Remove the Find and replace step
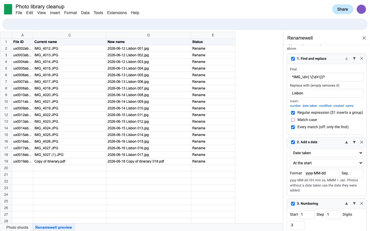 [362, 59]
